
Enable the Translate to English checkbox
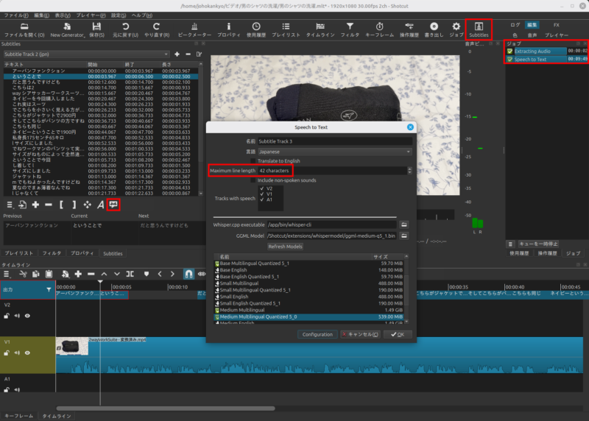coord(253,161)
